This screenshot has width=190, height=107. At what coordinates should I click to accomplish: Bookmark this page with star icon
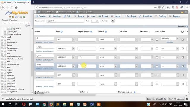coord(163,7)
